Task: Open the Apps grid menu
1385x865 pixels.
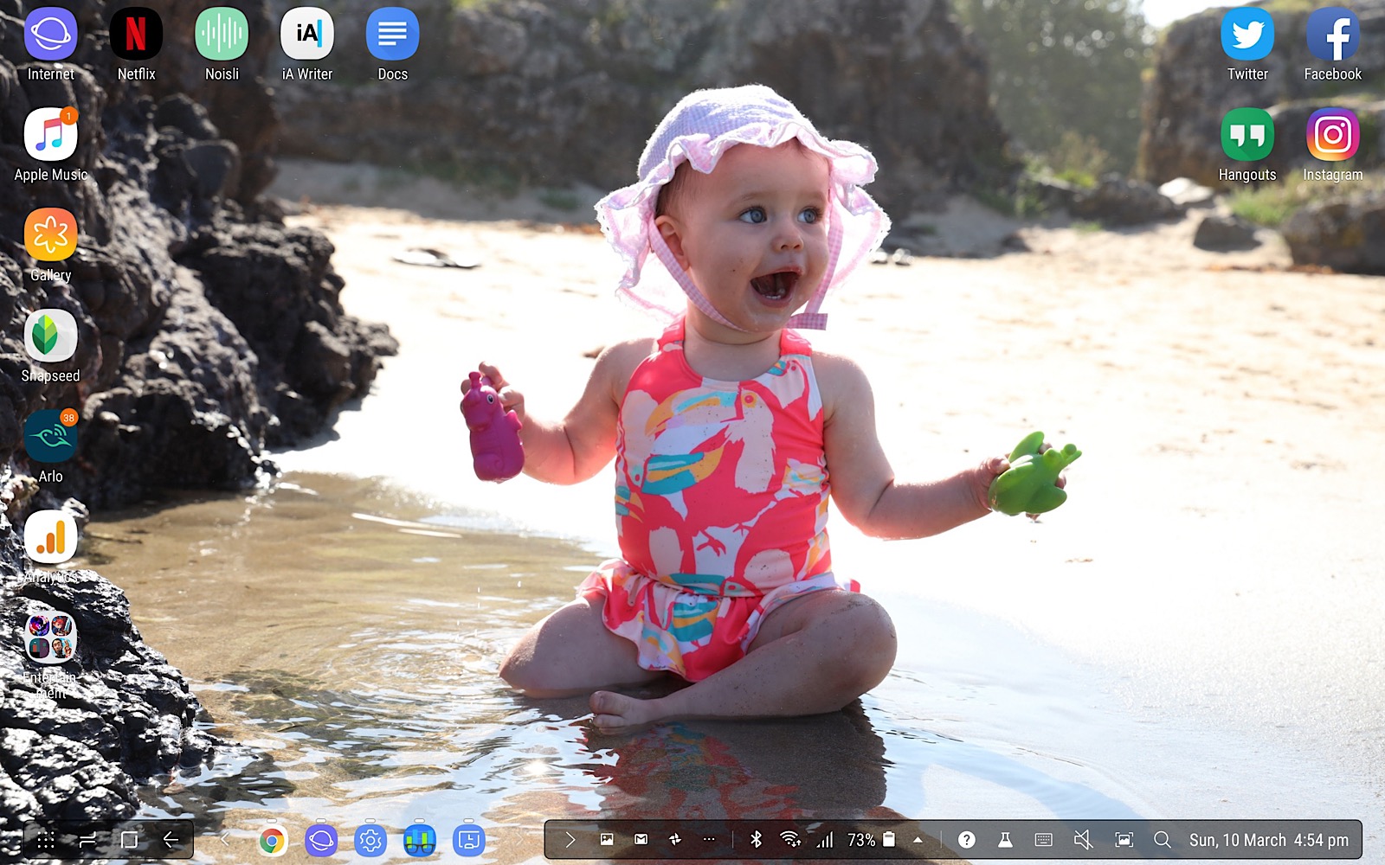Action: (x=46, y=840)
